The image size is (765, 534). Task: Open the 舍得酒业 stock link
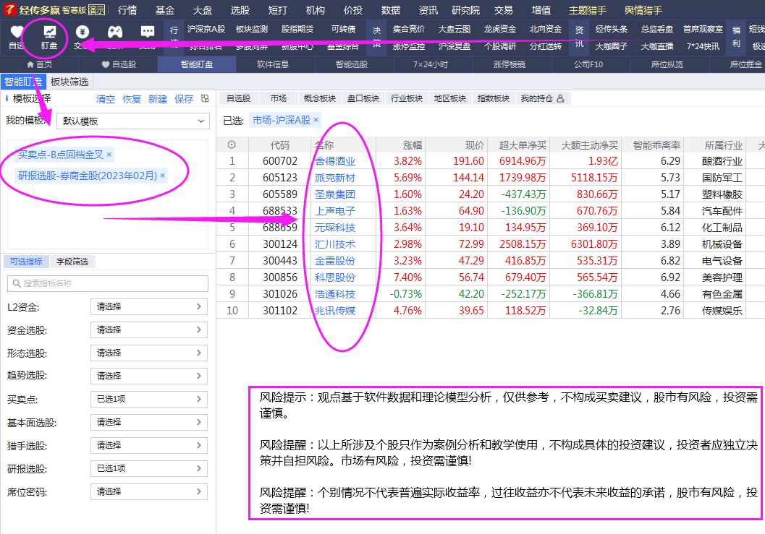(335, 161)
